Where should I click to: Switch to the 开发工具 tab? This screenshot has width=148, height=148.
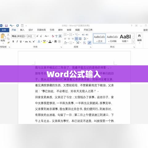click(88, 30)
